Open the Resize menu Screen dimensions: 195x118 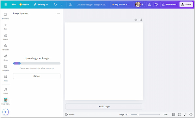coord(24,5)
